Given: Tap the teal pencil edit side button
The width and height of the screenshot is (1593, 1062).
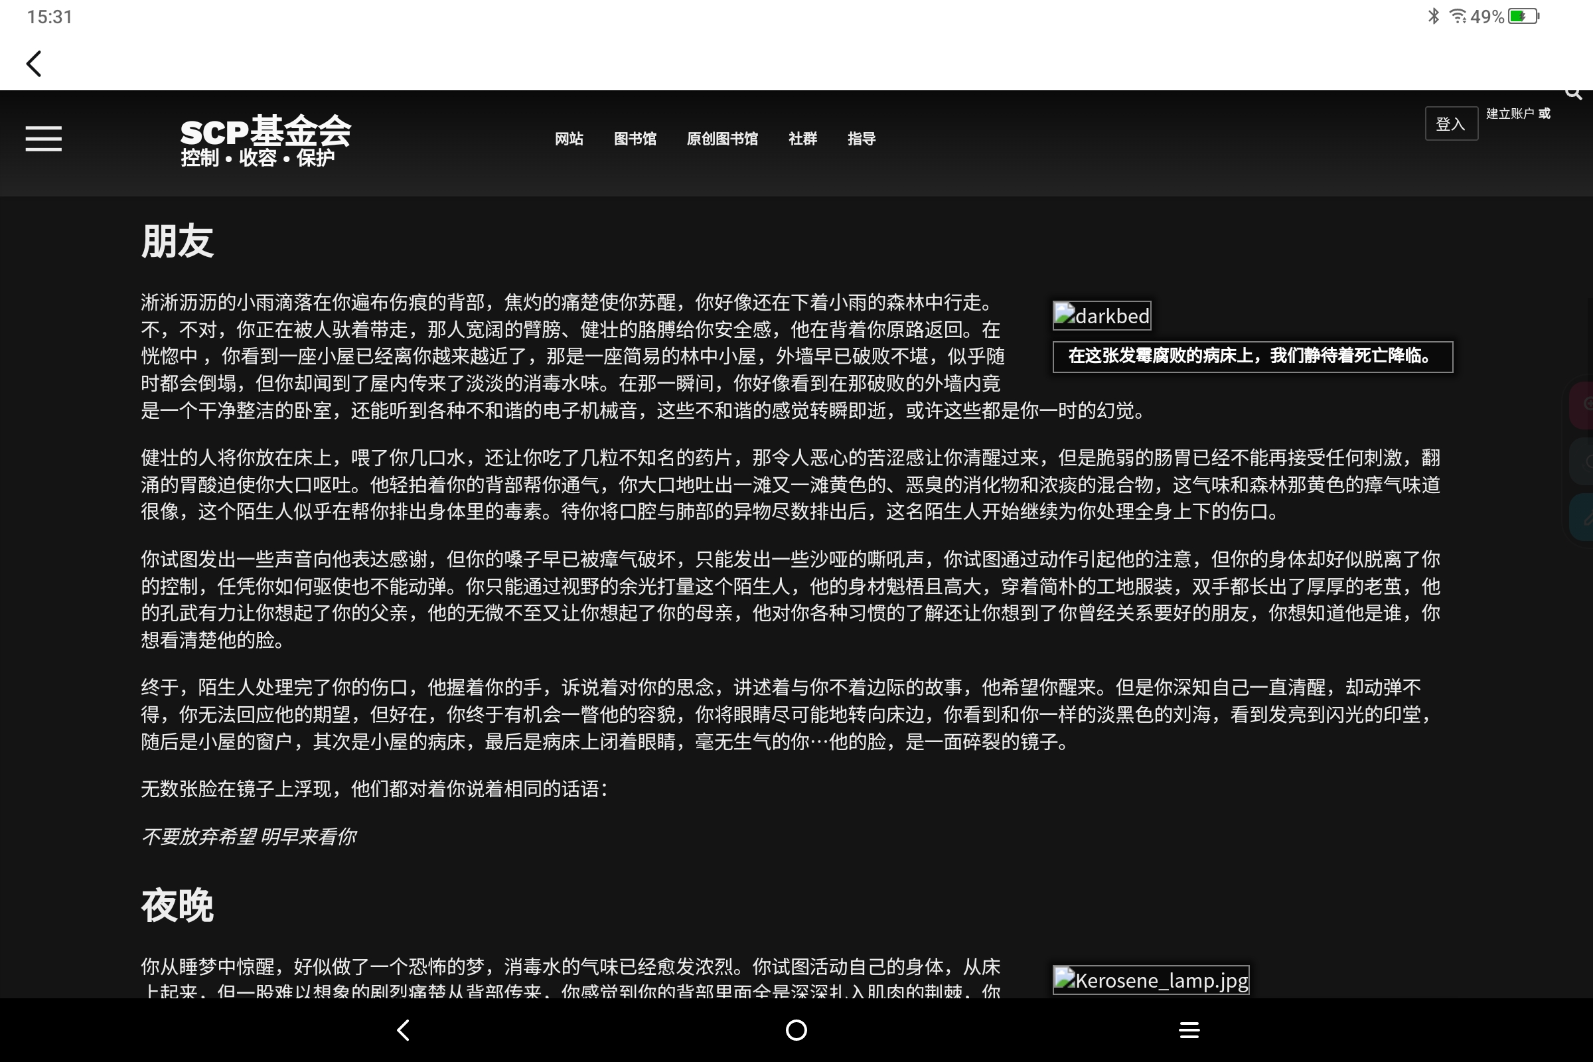Looking at the screenshot, I should (1582, 518).
